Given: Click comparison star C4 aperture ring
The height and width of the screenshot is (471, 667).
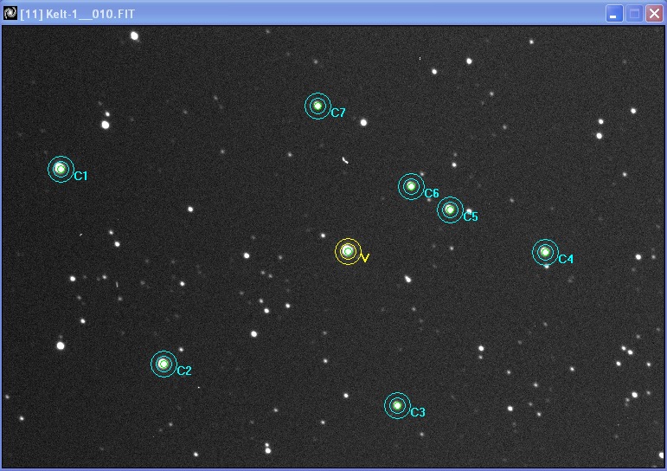Looking at the screenshot, I should [545, 252].
